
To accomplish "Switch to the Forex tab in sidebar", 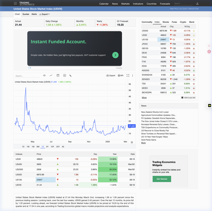I will tap(174, 22).
